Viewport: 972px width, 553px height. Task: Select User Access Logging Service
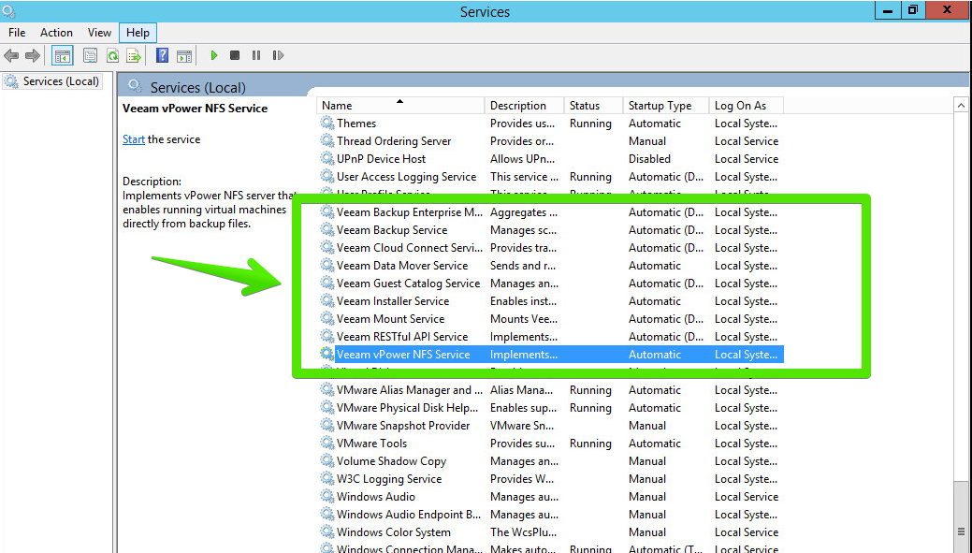550,177
